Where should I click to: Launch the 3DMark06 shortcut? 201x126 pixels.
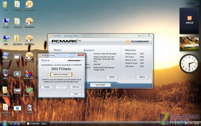click(x=29, y=40)
